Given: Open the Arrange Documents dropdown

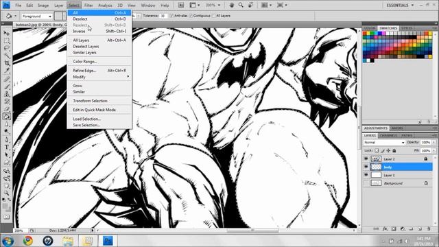Looking at the screenshot, I should (266, 5).
